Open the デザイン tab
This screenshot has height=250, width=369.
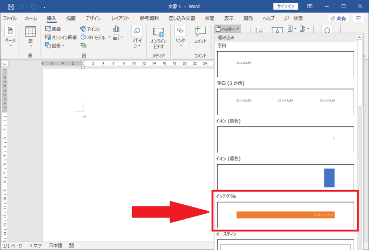[x=93, y=18]
